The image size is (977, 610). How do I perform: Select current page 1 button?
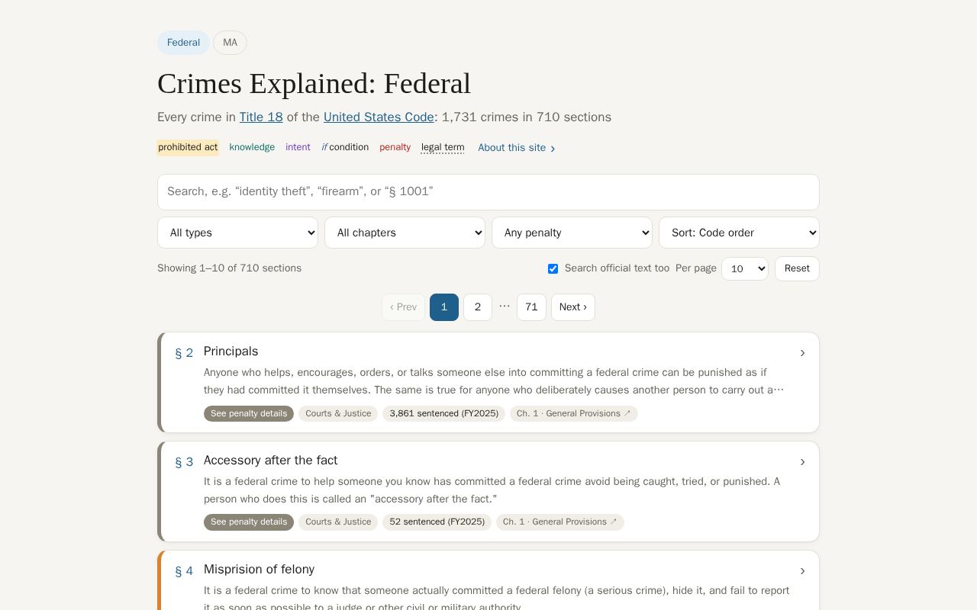click(x=444, y=307)
